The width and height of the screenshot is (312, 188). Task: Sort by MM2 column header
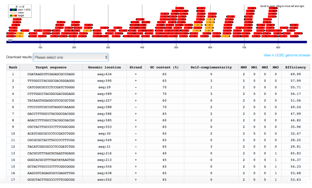[x=265, y=68]
